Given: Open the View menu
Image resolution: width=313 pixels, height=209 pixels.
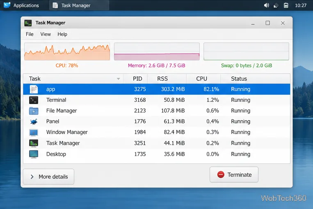Looking at the screenshot, I should click(x=46, y=34).
